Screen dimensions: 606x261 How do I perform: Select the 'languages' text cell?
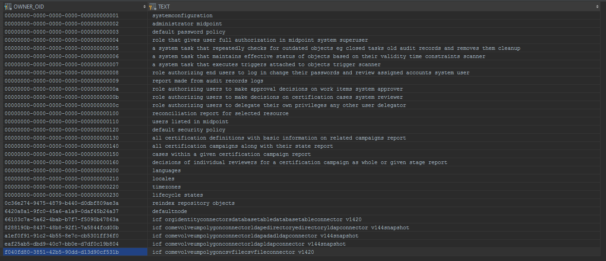166,171
